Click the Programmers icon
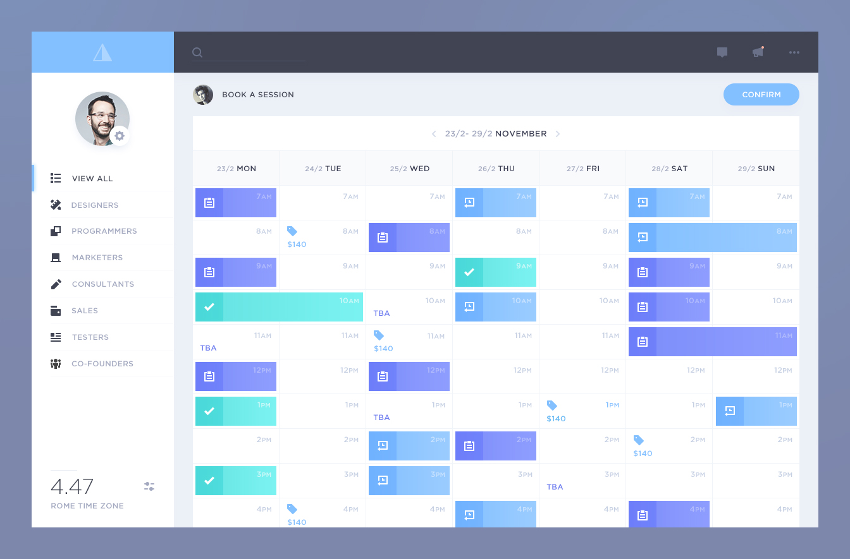Image resolution: width=850 pixels, height=559 pixels. (56, 231)
